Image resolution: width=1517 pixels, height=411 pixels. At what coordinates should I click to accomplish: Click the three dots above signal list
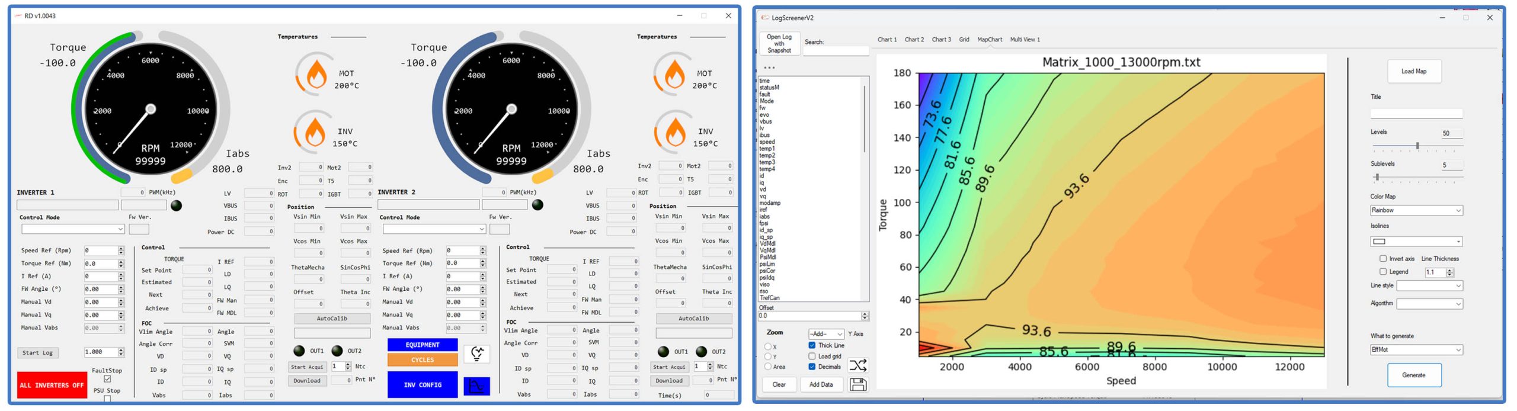coord(769,68)
